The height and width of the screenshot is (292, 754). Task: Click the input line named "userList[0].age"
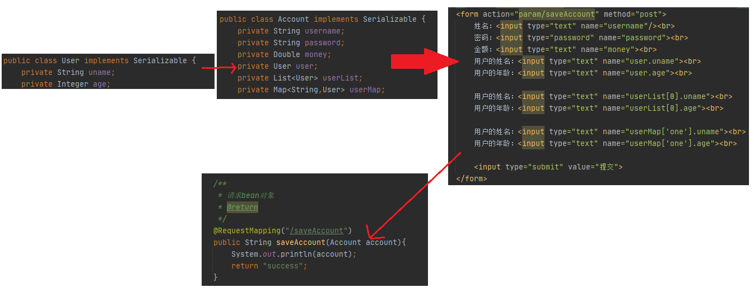pos(599,108)
